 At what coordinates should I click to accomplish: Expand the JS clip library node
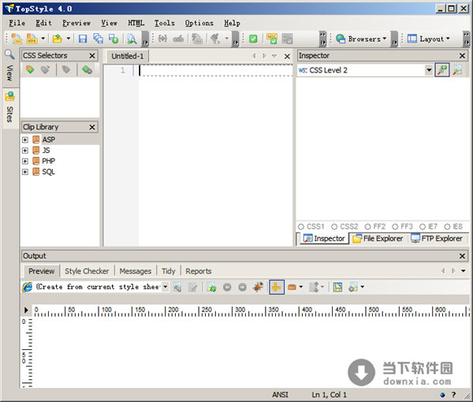(25, 151)
